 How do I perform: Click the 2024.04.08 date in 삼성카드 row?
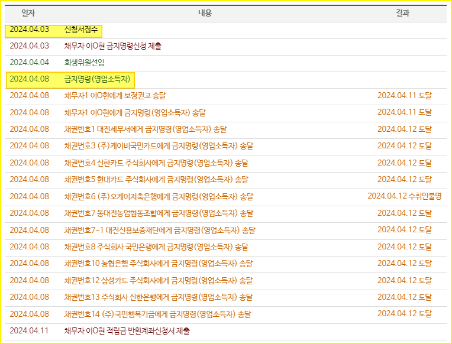point(30,281)
